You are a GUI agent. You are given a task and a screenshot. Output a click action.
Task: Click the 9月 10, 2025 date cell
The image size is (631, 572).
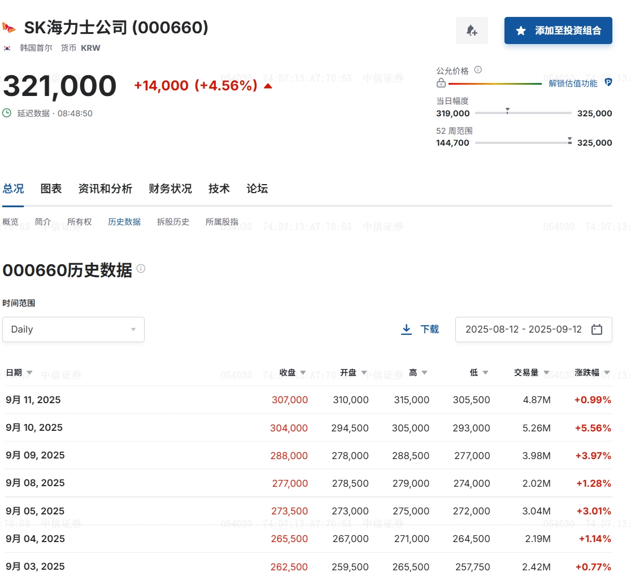[34, 427]
